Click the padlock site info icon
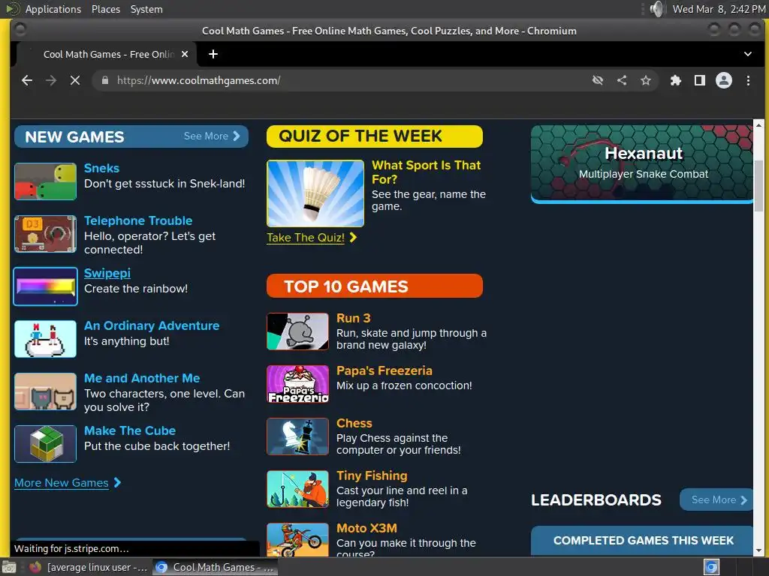Viewport: 769px width, 576px height. coord(104,80)
